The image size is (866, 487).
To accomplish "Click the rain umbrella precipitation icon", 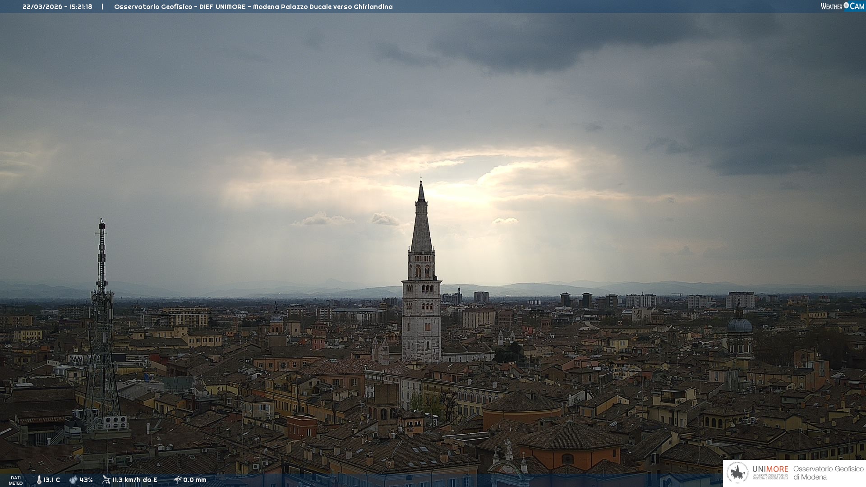I will pos(177,480).
